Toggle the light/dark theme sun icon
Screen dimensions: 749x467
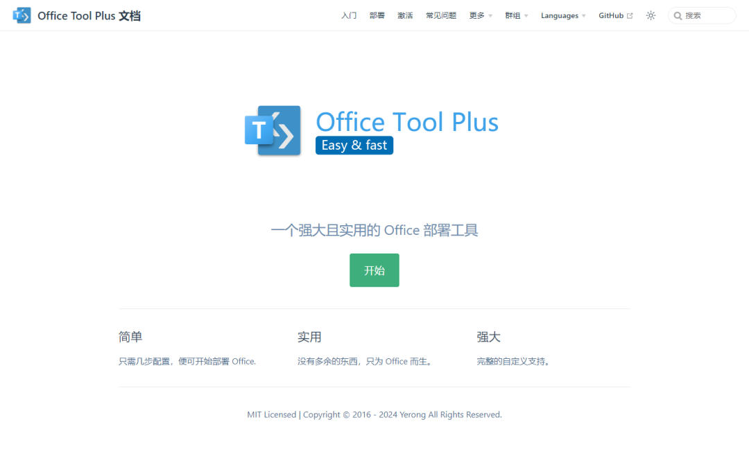(x=651, y=16)
